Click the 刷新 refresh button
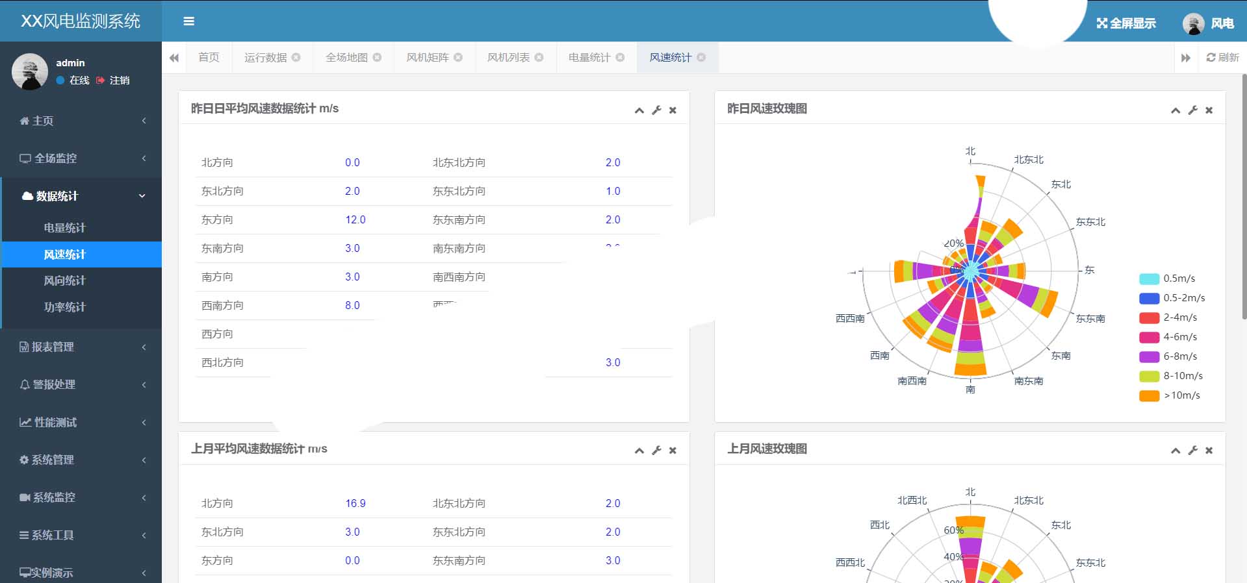The width and height of the screenshot is (1247, 583). tap(1222, 57)
